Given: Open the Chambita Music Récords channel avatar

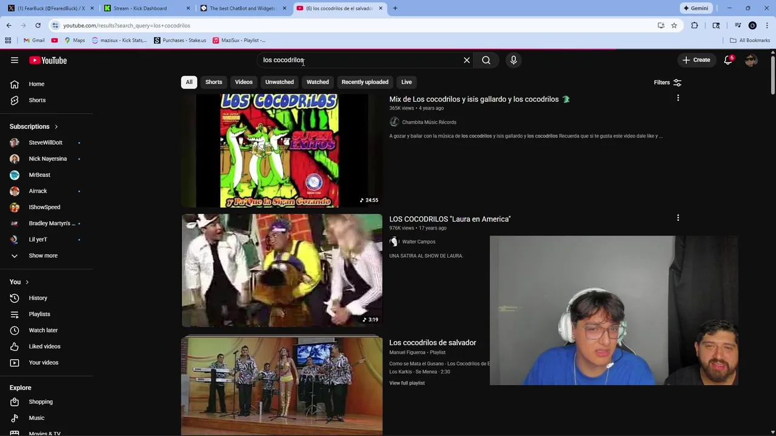Looking at the screenshot, I should tap(394, 122).
